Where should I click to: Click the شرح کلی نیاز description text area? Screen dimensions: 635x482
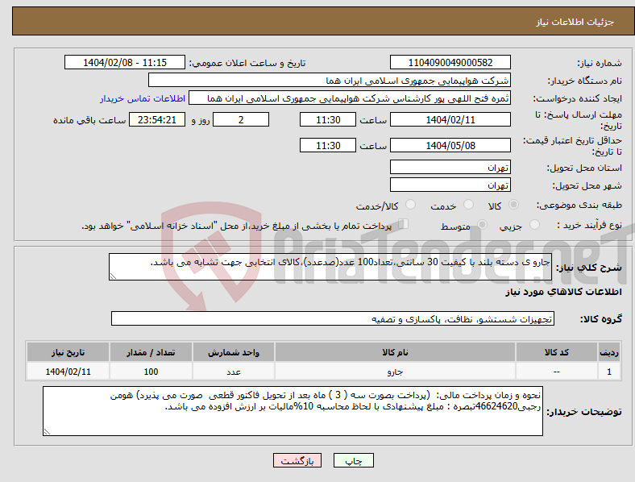coord(330,267)
